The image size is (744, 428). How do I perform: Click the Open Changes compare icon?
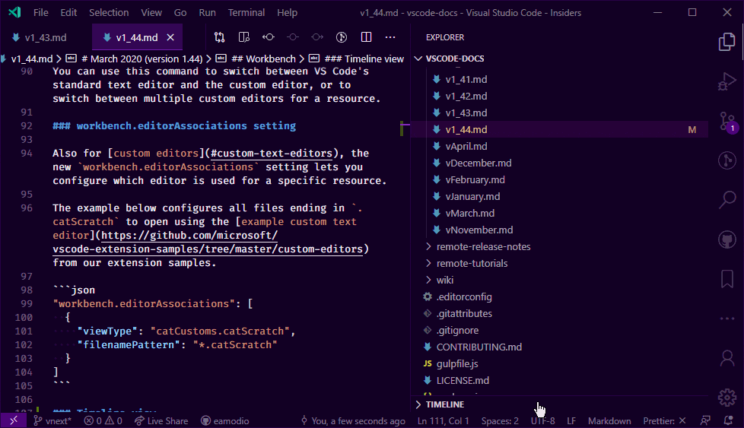220,37
